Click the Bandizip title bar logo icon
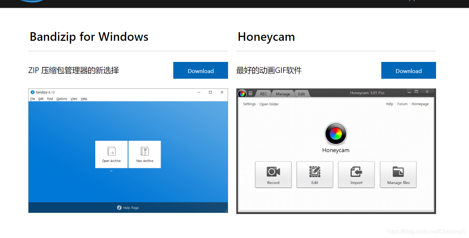469x238 pixels. tap(33, 92)
